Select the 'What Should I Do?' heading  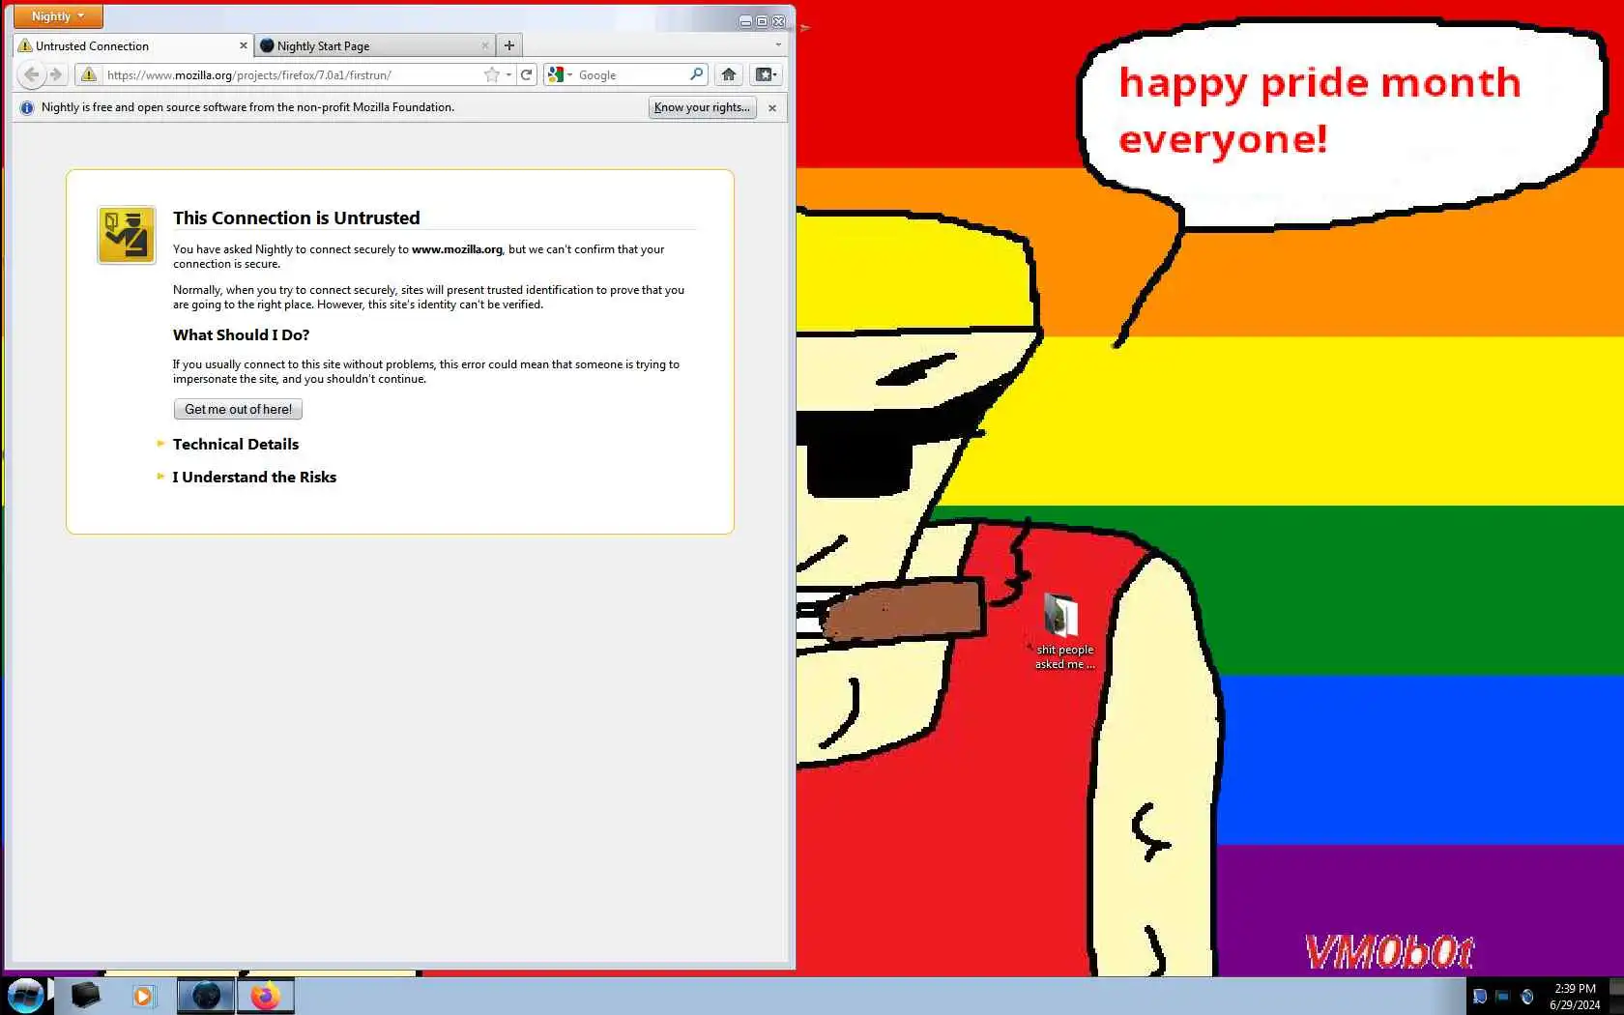tap(241, 334)
